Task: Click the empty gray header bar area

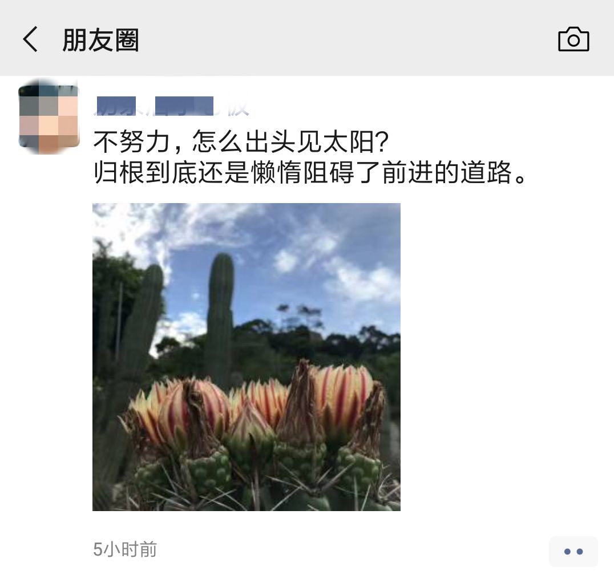Action: click(x=349, y=39)
